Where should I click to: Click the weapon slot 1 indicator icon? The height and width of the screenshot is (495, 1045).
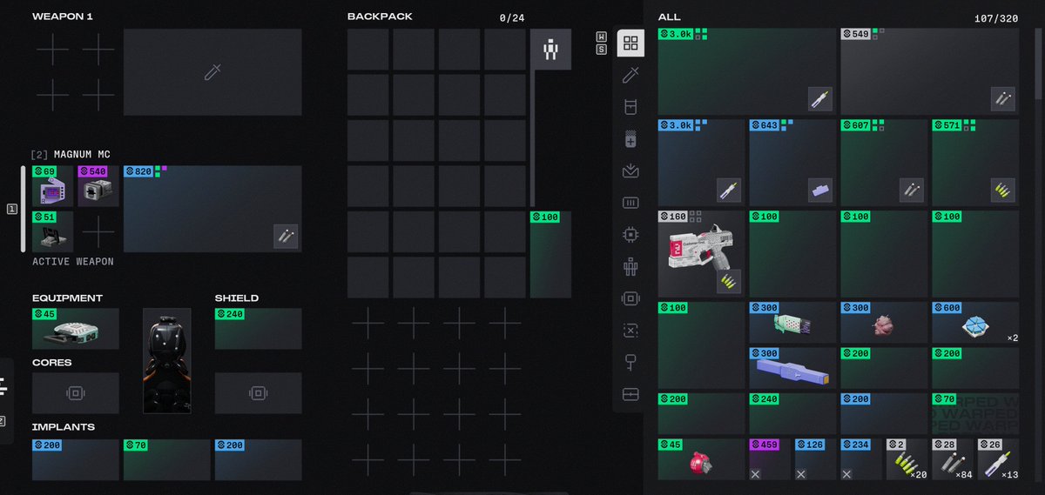click(12, 209)
